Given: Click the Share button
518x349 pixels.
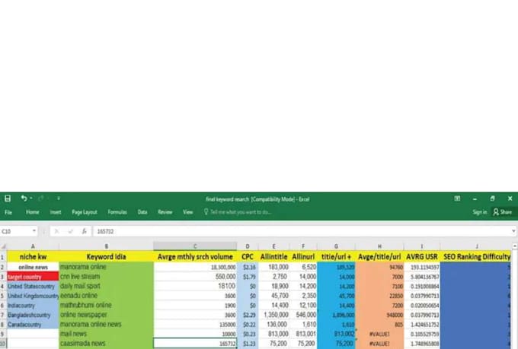Looking at the screenshot, I should pyautogui.click(x=503, y=212).
